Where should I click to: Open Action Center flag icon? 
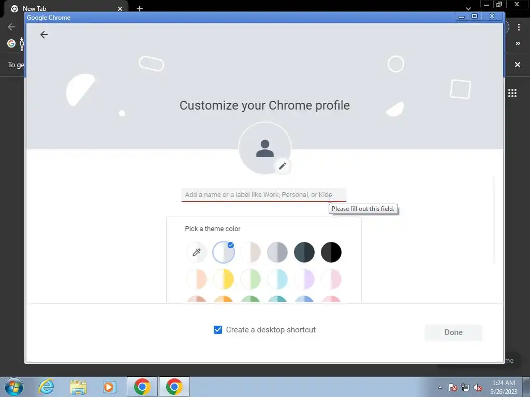453,387
